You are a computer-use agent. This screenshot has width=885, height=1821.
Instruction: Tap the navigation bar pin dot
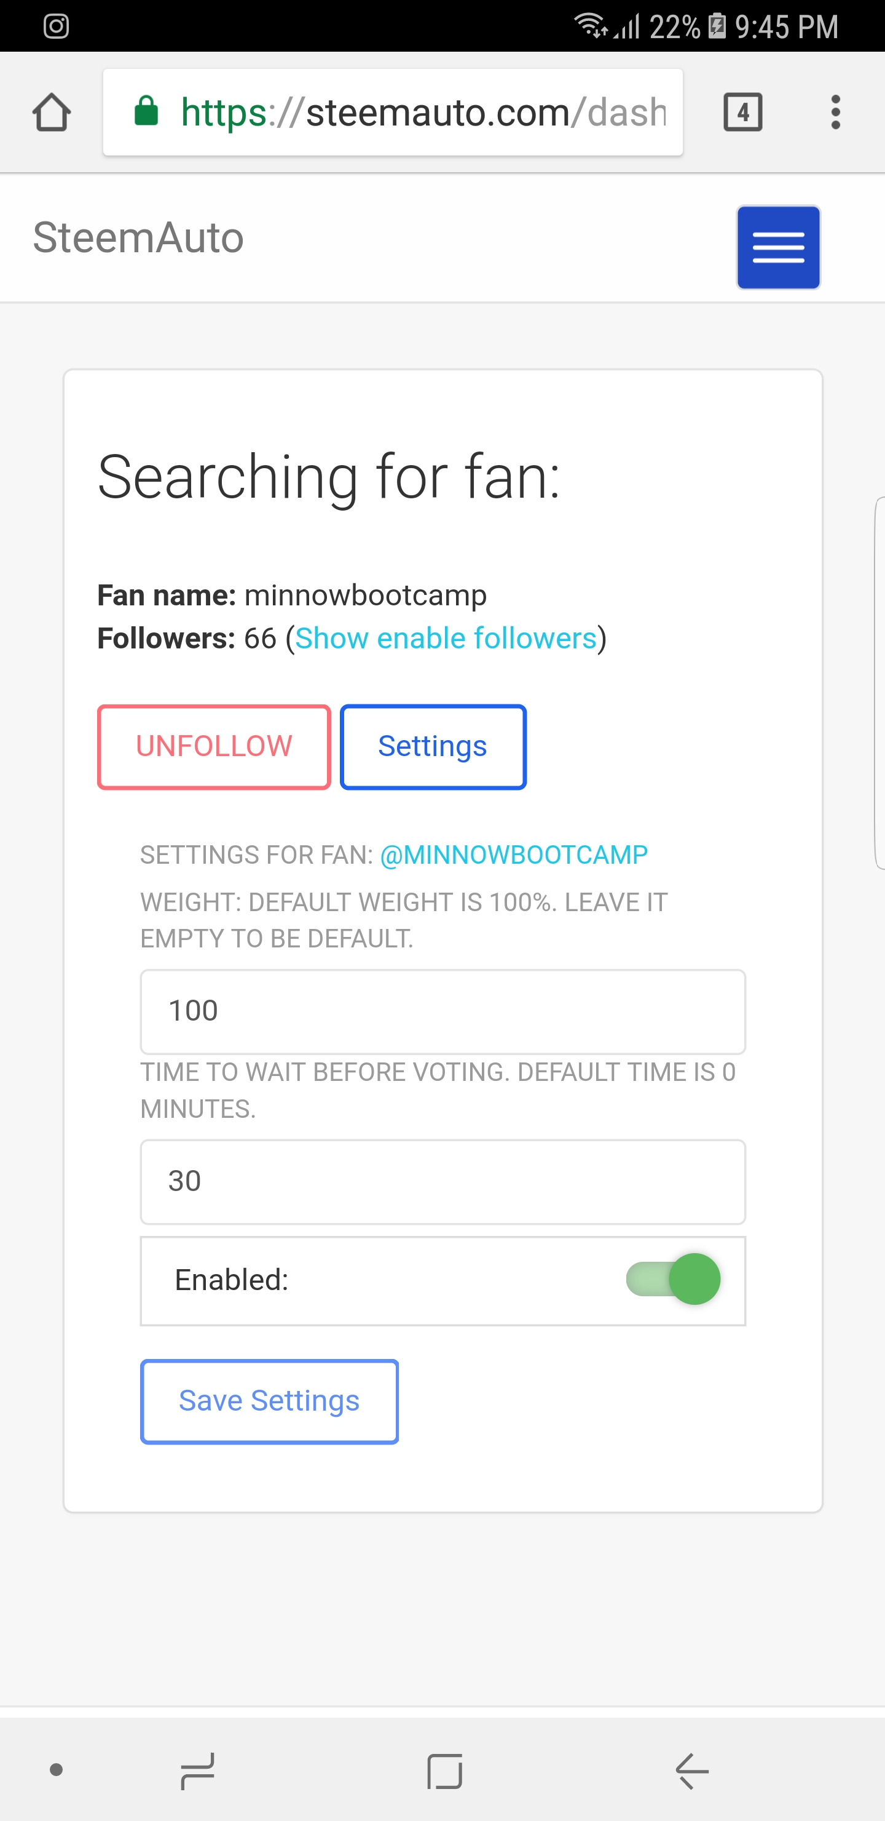[57, 1769]
